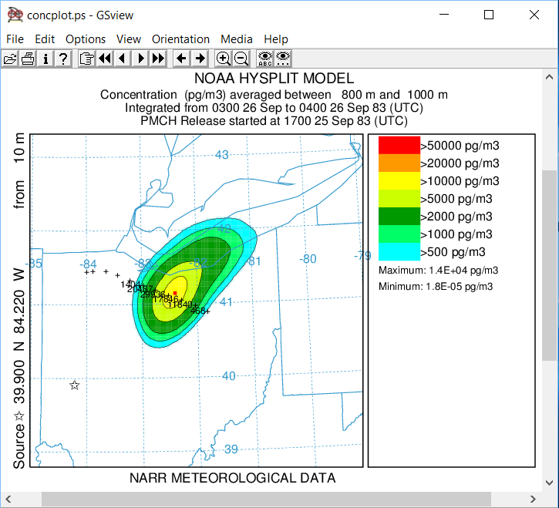This screenshot has width=559, height=508.
Task: Click the Find next eye icon
Action: [x=282, y=58]
